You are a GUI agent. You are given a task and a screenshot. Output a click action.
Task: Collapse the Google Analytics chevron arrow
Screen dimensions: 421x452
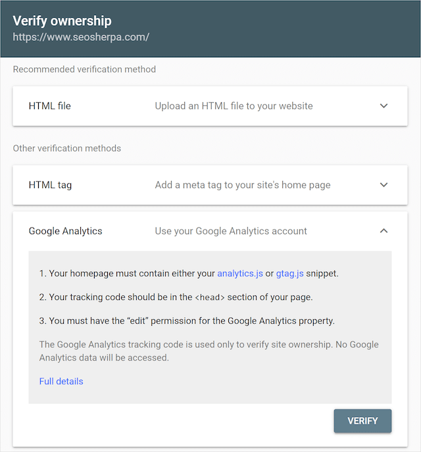click(384, 231)
